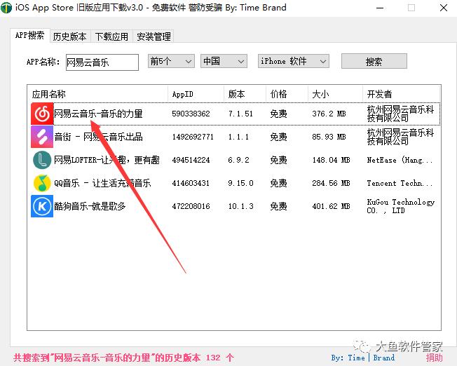
Task: Click size 376.2 MB
Action: [329, 114]
